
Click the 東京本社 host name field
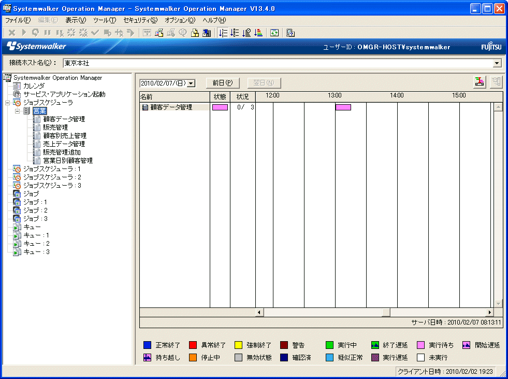[x=278, y=63]
